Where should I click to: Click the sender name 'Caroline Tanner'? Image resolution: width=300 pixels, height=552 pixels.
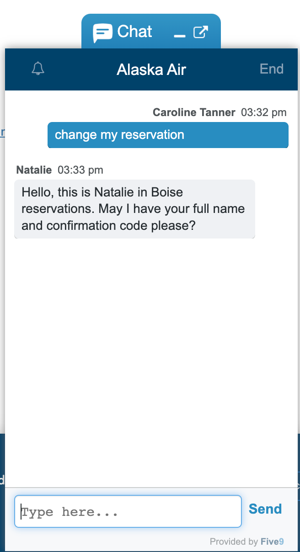(194, 112)
